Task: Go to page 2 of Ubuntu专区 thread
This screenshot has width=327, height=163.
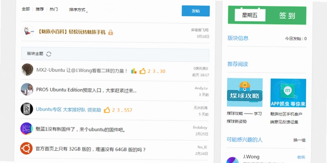Action: [x=113, y=110]
